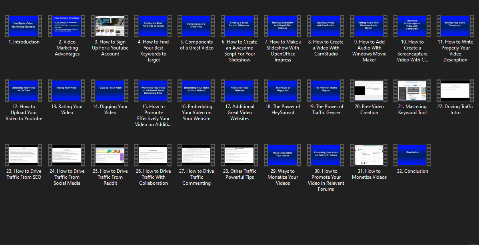Click the label '14. Digging Your Video'

pos(110,109)
